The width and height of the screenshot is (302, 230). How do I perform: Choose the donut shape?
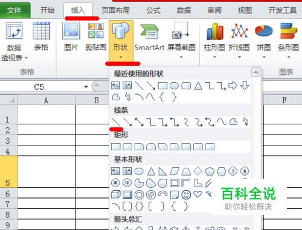click(x=139, y=195)
